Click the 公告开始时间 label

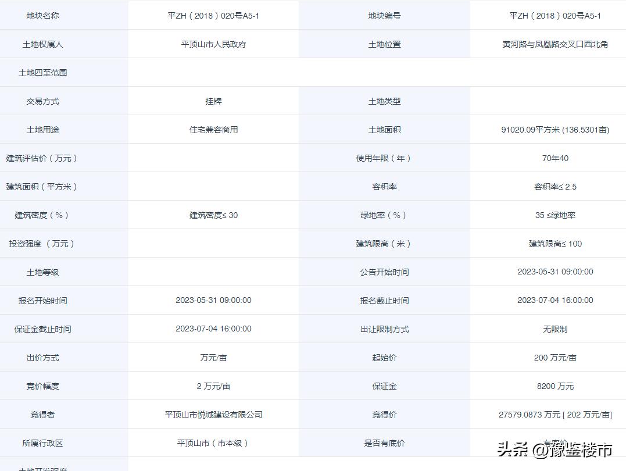(x=384, y=273)
